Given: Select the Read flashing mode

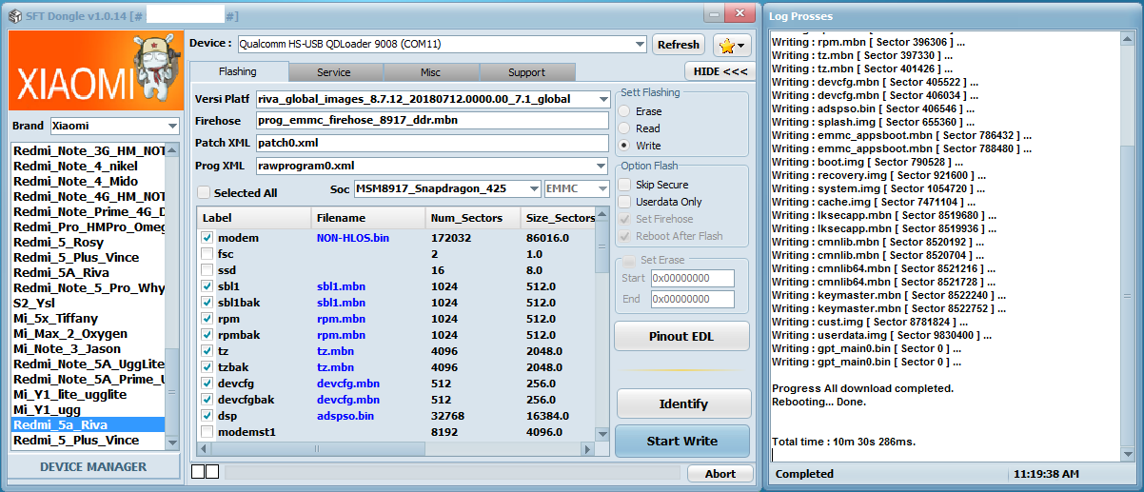Looking at the screenshot, I should (x=624, y=128).
